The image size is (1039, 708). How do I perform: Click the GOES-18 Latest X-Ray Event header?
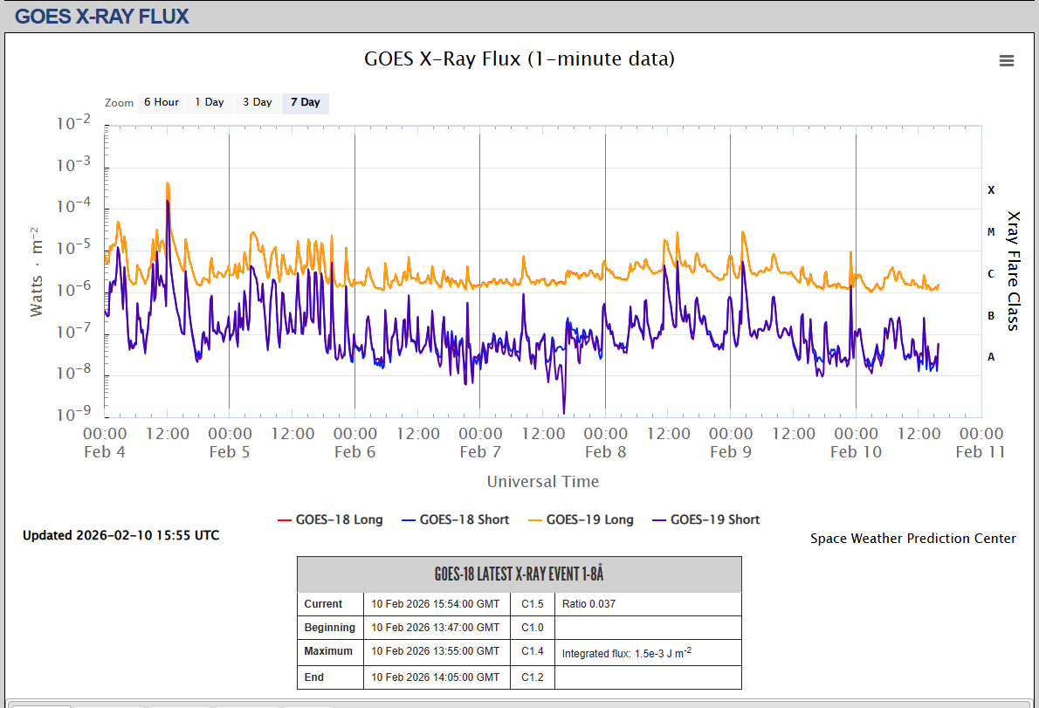tap(519, 574)
